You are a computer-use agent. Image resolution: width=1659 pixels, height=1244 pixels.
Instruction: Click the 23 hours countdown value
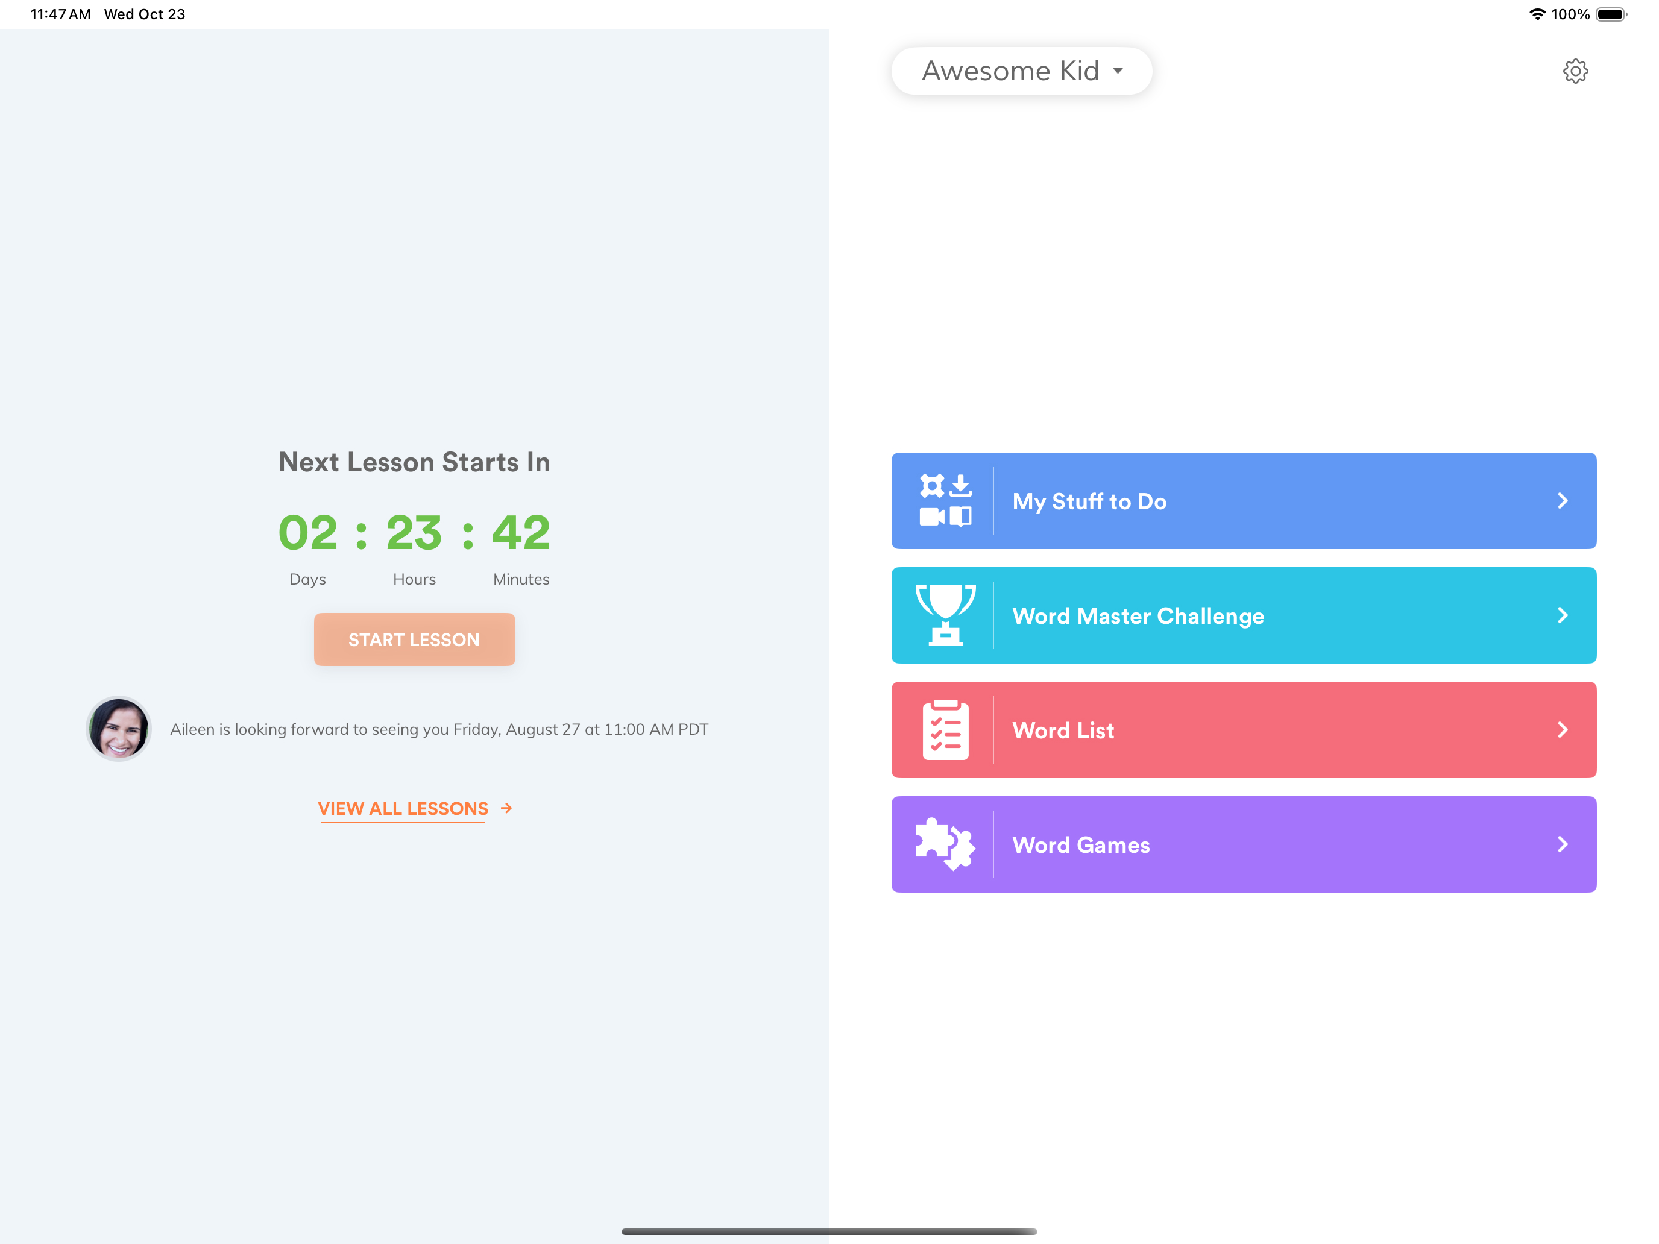pos(414,533)
